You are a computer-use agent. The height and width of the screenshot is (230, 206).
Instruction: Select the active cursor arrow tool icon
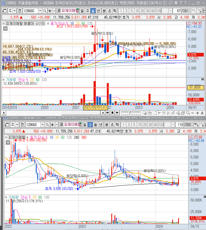[159, 113]
